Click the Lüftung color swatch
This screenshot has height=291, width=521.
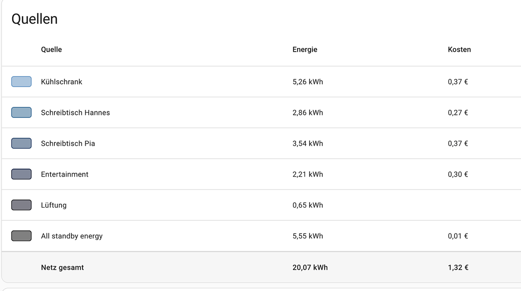click(21, 205)
